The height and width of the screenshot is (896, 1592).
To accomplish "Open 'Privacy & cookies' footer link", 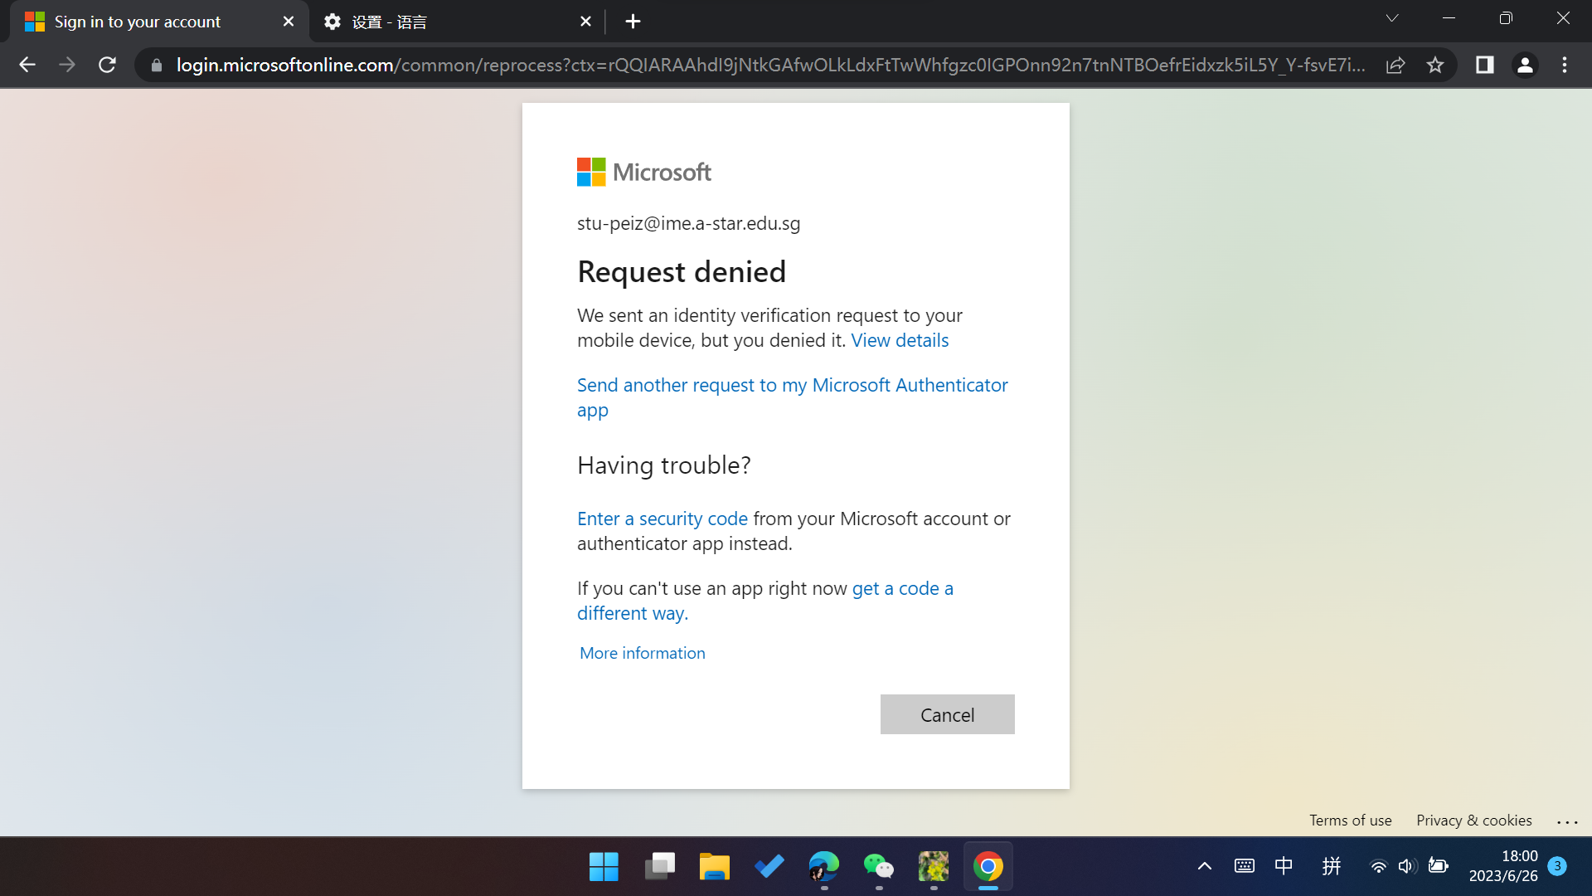I will [x=1474, y=821].
